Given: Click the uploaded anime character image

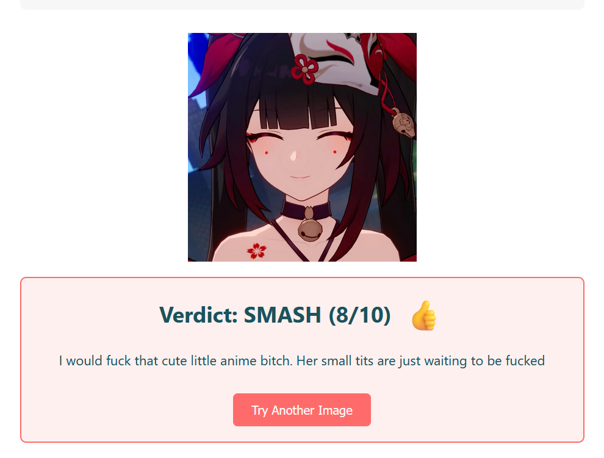Looking at the screenshot, I should click(x=302, y=147).
